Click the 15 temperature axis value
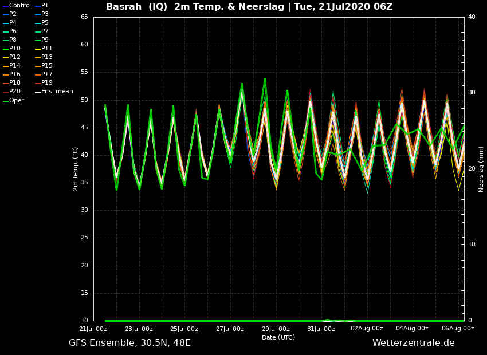 coord(84,293)
